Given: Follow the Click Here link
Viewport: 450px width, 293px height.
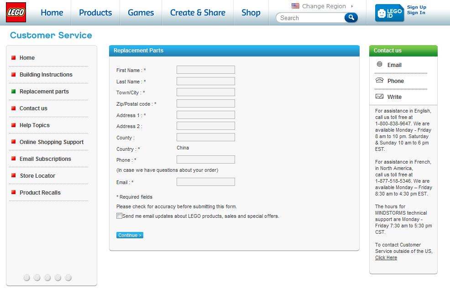Looking at the screenshot, I should (386, 257).
